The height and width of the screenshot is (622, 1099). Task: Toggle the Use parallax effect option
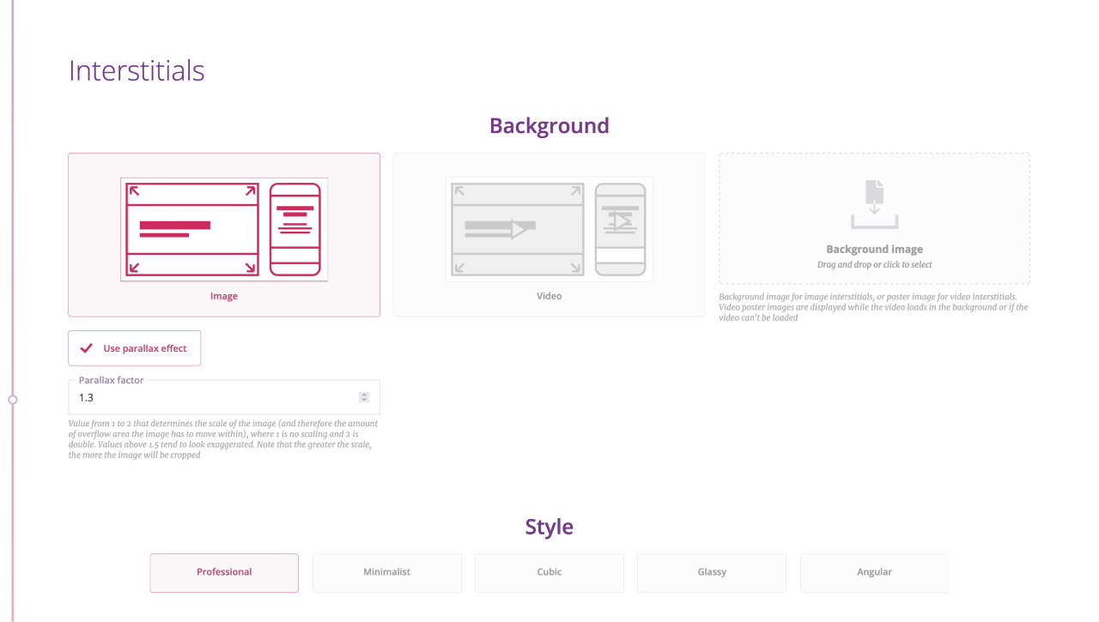[135, 348]
